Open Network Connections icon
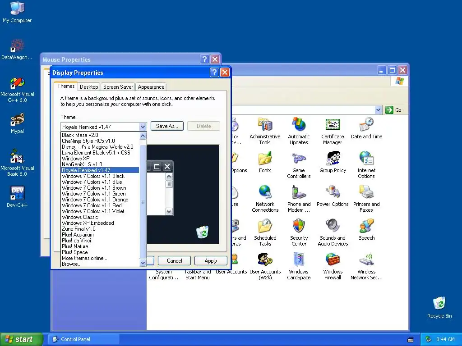The height and width of the screenshot is (346, 462). click(x=265, y=199)
